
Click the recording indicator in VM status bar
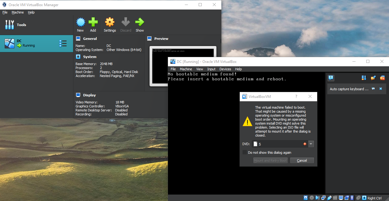(x=347, y=198)
